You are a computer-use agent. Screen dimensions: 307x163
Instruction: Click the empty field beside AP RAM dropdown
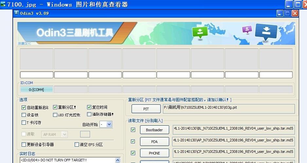(85, 134)
